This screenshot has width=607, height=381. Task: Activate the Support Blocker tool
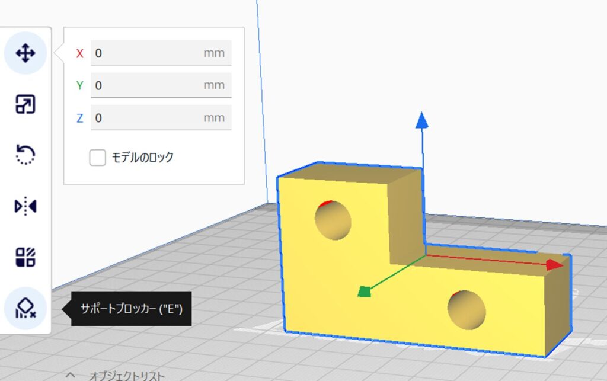[x=25, y=308]
